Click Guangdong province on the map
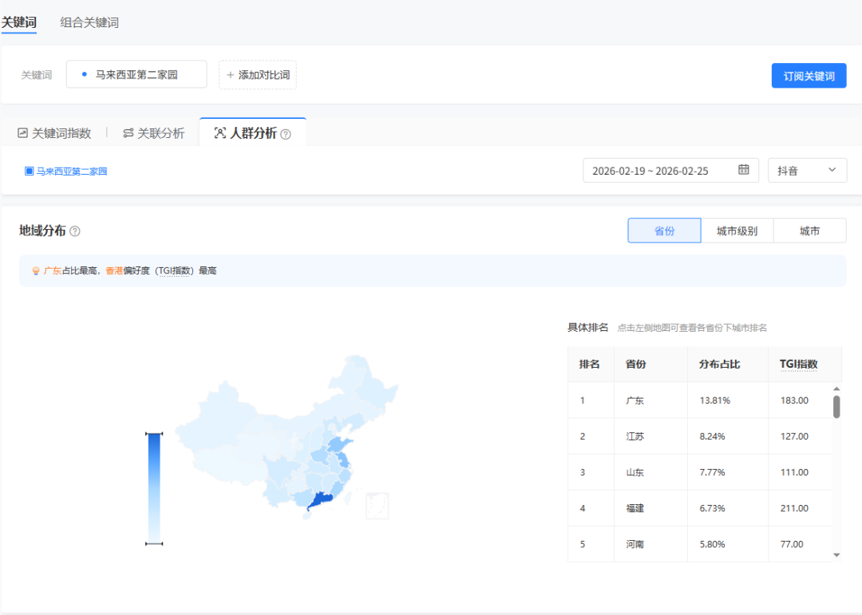Viewport: 862px width, 615px height. pos(319,502)
